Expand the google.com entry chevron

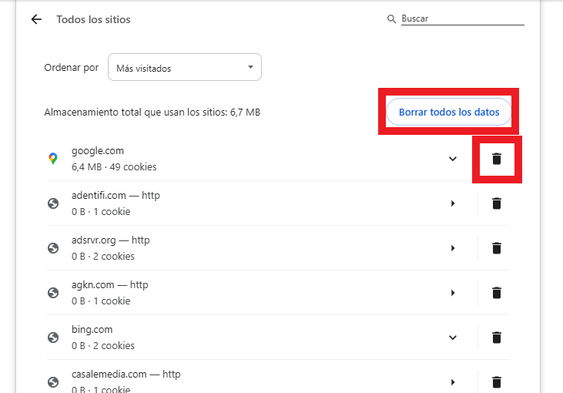[x=453, y=159]
